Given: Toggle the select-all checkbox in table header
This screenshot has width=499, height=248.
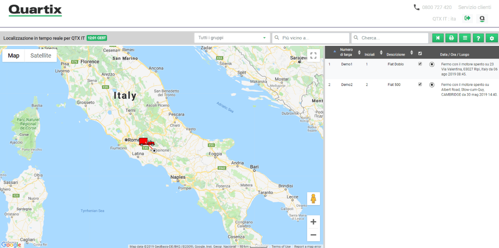Looking at the screenshot, I should 420,53.
